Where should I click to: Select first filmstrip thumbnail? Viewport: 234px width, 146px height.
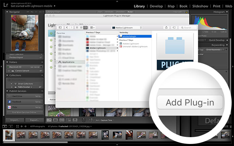(9, 135)
